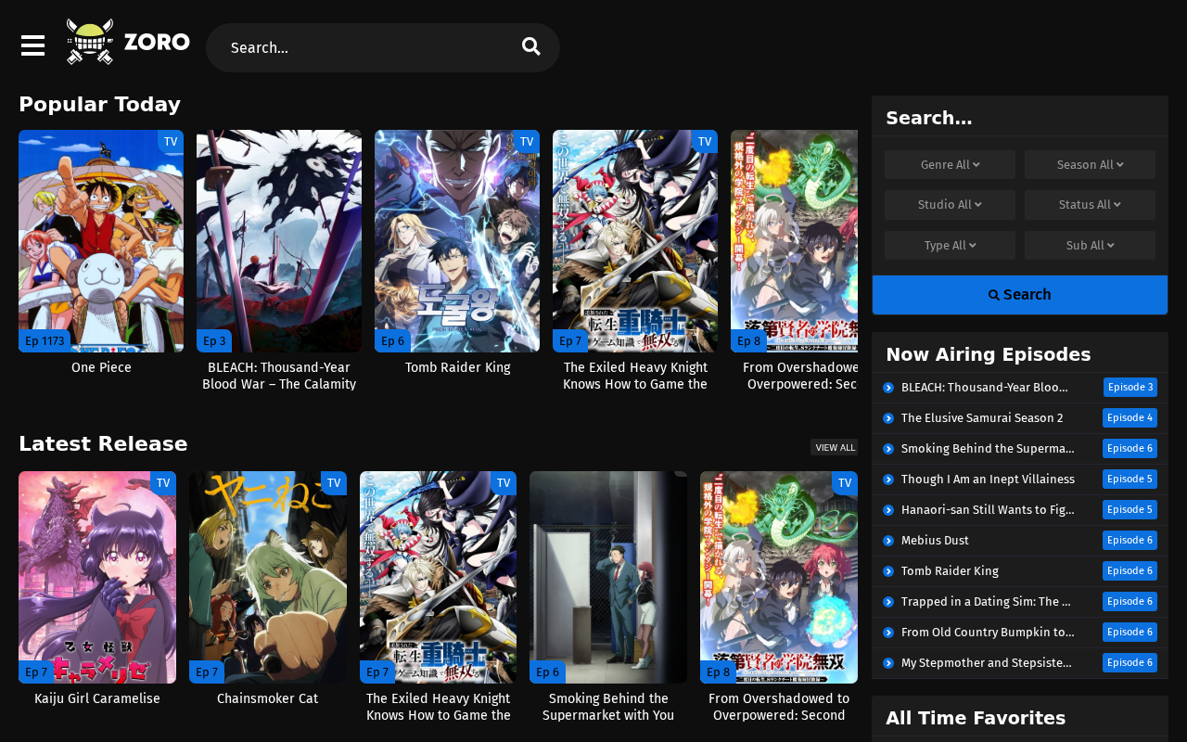Expand the Type All filter
Image resolution: width=1187 pixels, height=742 pixels.
tap(950, 246)
